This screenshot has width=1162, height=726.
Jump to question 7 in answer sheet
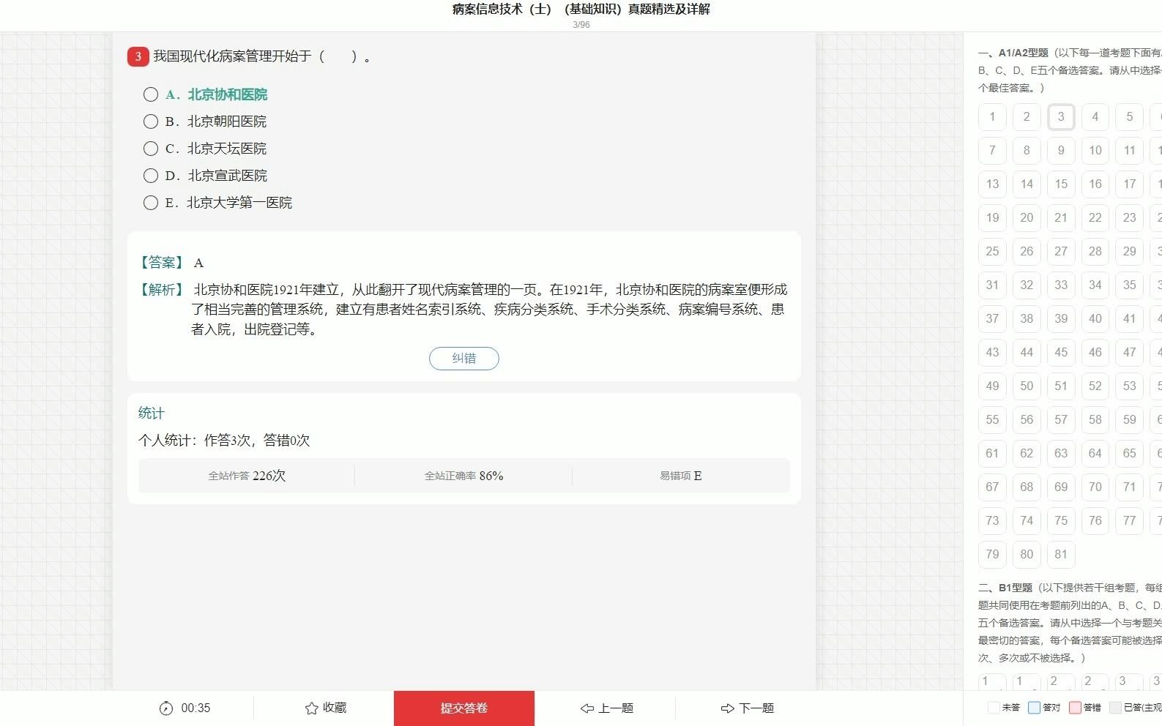[x=992, y=151]
